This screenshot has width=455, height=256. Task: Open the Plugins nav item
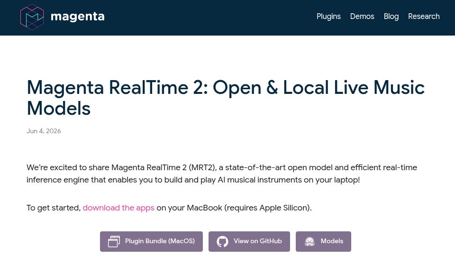tap(328, 16)
